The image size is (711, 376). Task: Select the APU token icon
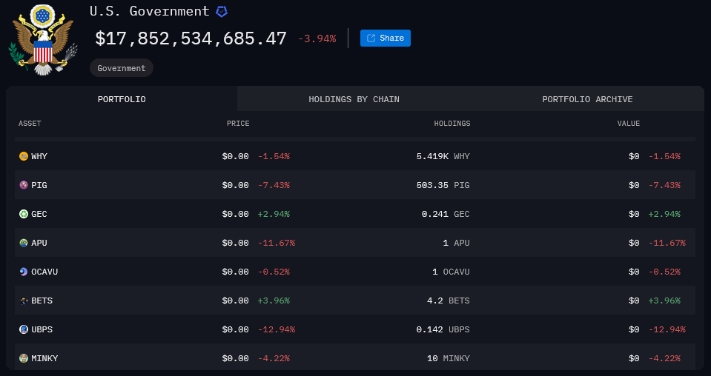click(24, 243)
